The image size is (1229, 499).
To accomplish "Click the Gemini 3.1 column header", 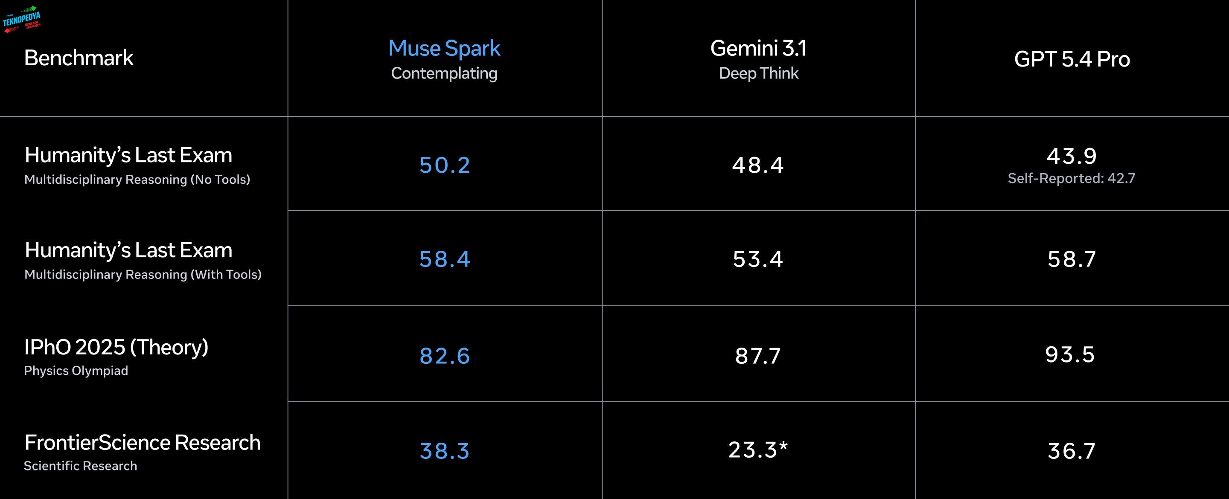I will [x=758, y=48].
